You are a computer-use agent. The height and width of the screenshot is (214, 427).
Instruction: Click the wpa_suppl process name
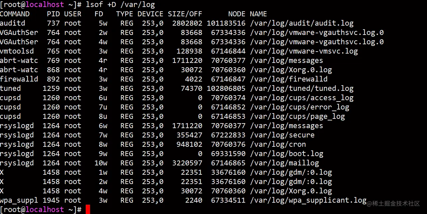pyautogui.click(x=19, y=200)
